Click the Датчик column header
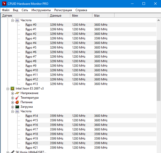 [x=24, y=15]
